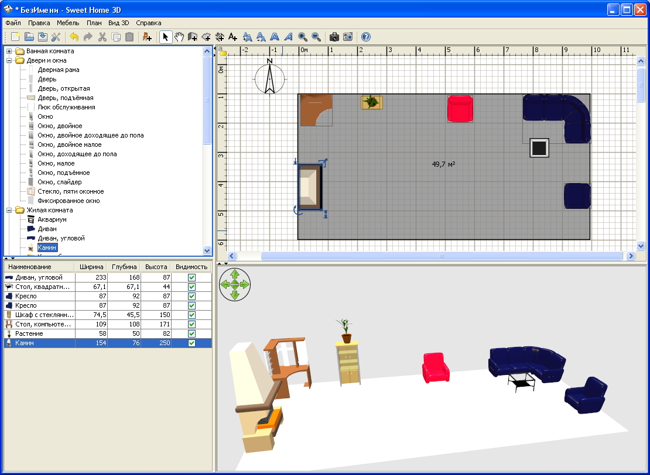This screenshot has height=475, width=650.
Task: Rotate 3D view with right green arrow
Action: coord(245,284)
